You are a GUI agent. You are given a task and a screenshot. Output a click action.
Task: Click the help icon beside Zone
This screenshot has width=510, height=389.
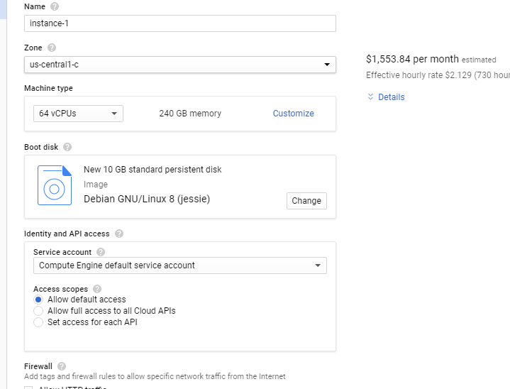coord(52,48)
